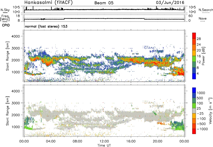This screenshot has height=147, width=213.
Task: Click the "1000" tick on the velocity colorbar
Action: tap(201, 93)
